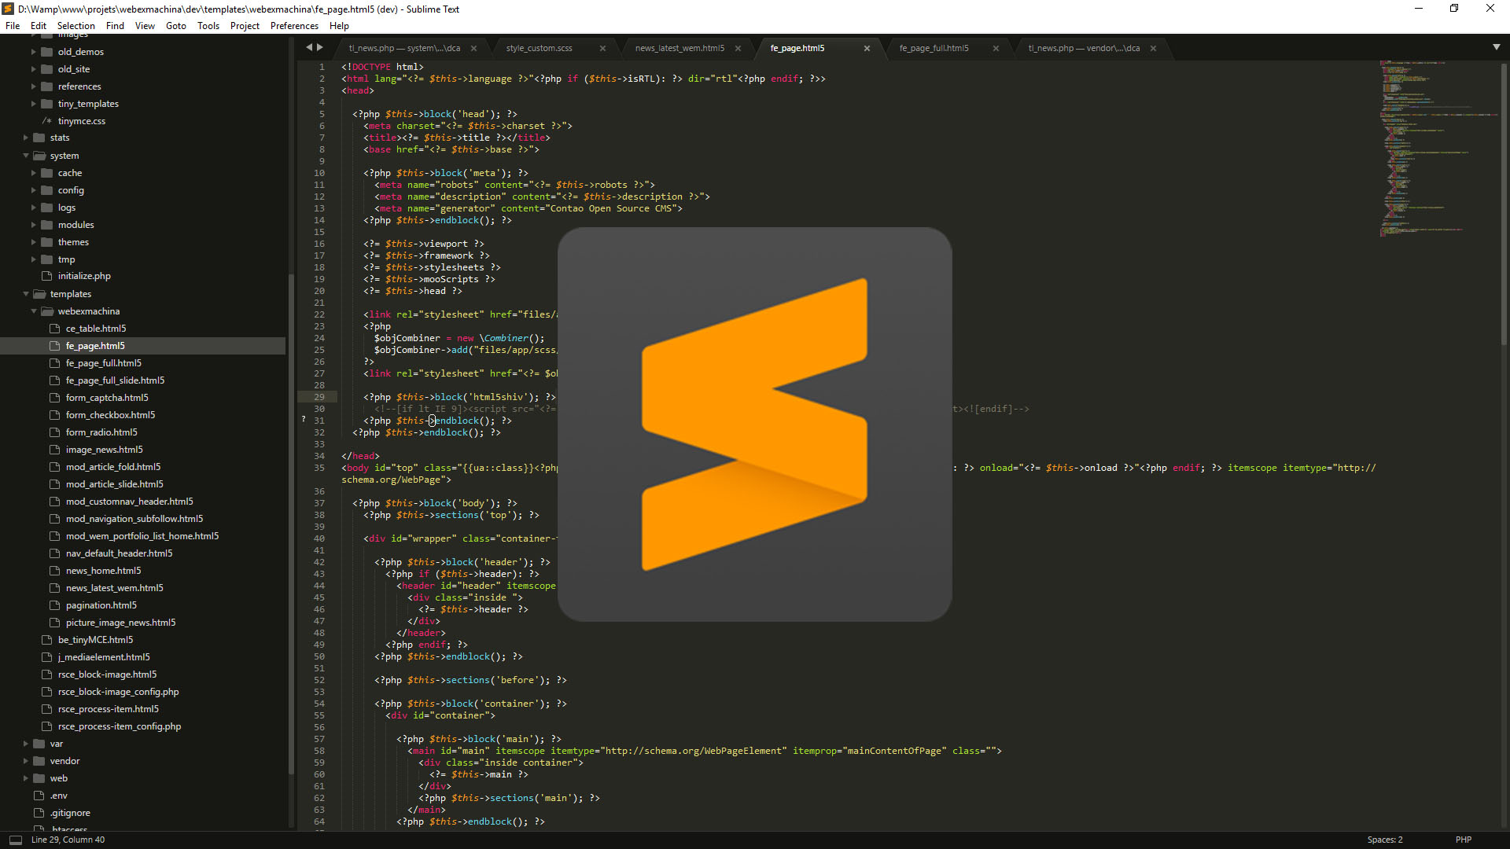
Task: Click the themes folder icon
Action: [x=46, y=242]
